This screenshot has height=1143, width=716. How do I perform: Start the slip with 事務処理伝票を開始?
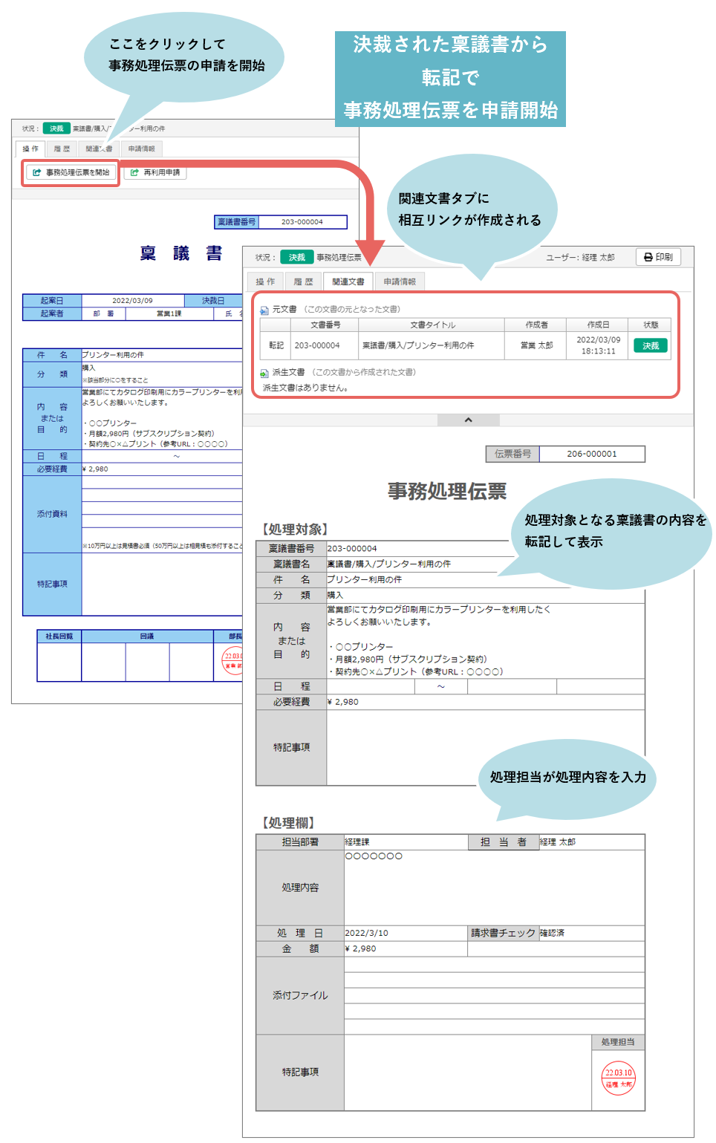71,172
